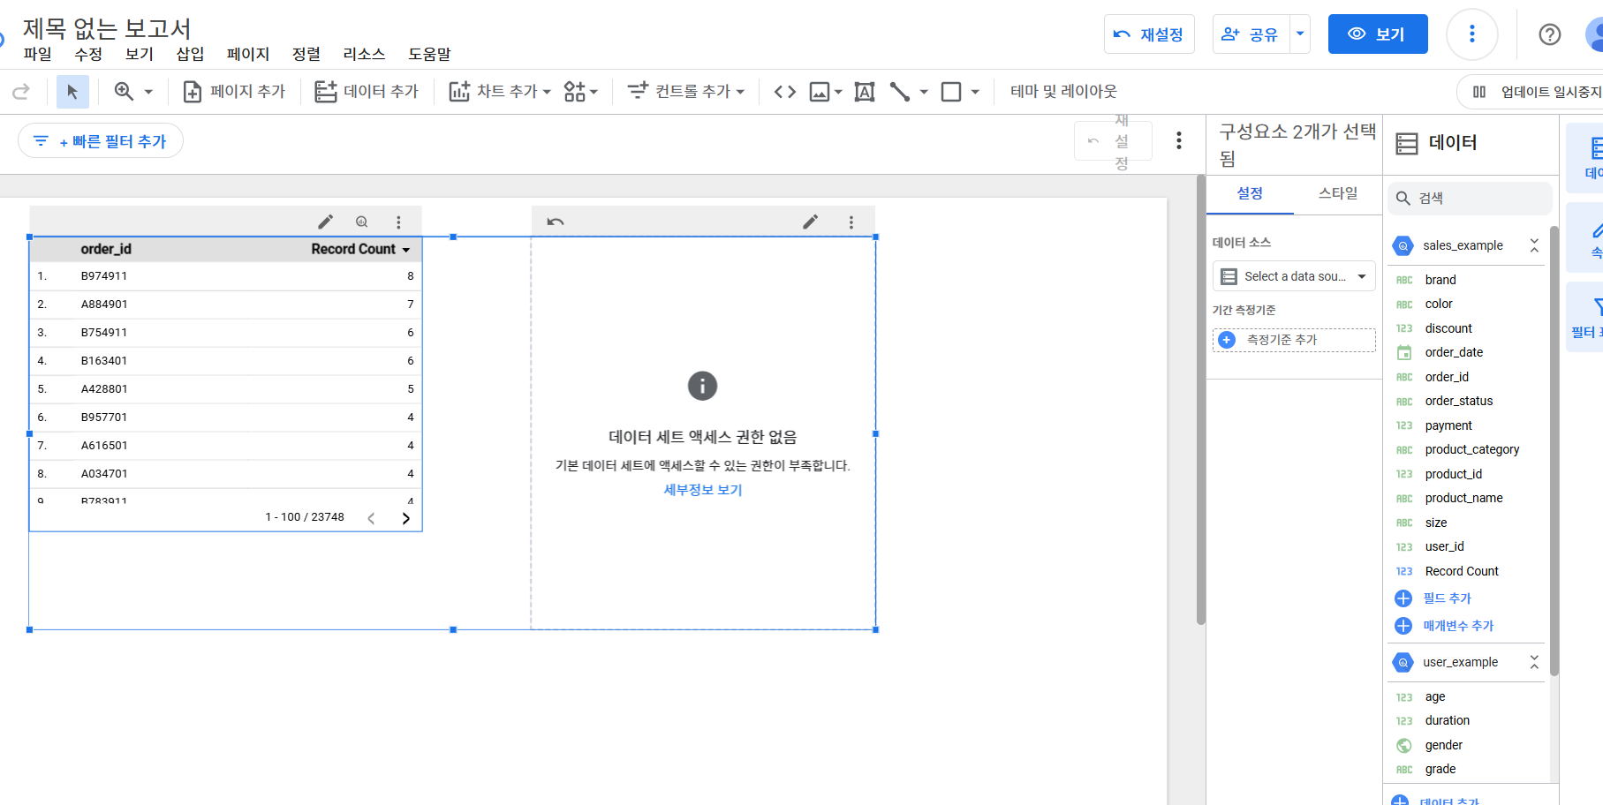The image size is (1603, 805).
Task: Open the 도움말 menu
Action: [429, 54]
